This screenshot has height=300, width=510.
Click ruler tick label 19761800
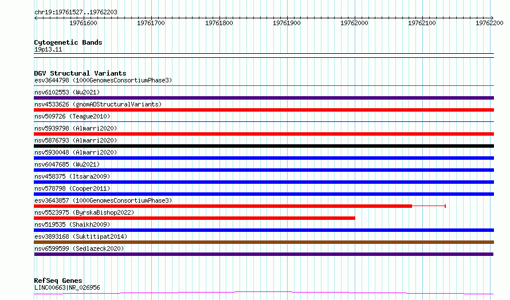point(219,23)
